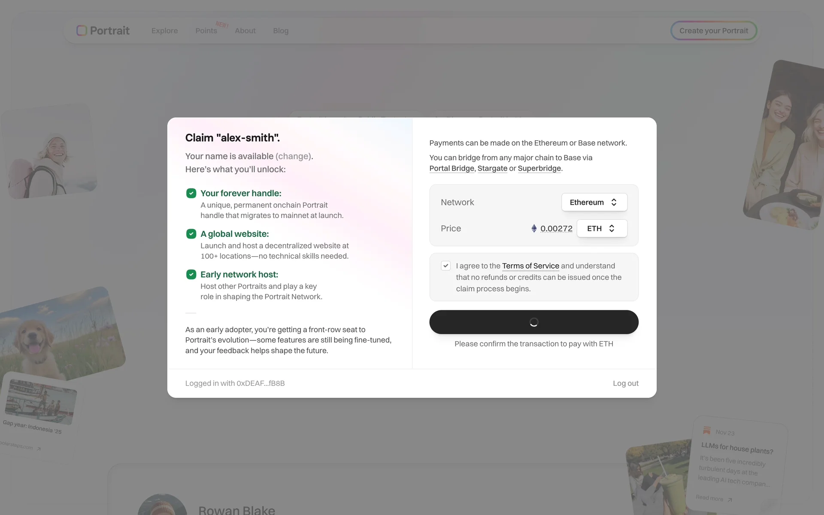Click the green check beside Your forever handle
The height and width of the screenshot is (515, 824).
click(x=191, y=193)
